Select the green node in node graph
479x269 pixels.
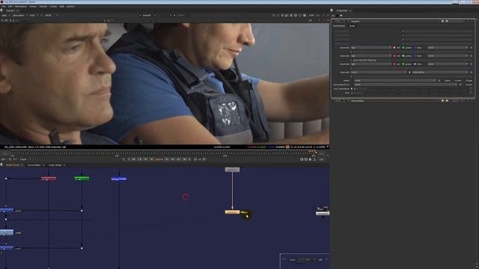[x=82, y=179]
